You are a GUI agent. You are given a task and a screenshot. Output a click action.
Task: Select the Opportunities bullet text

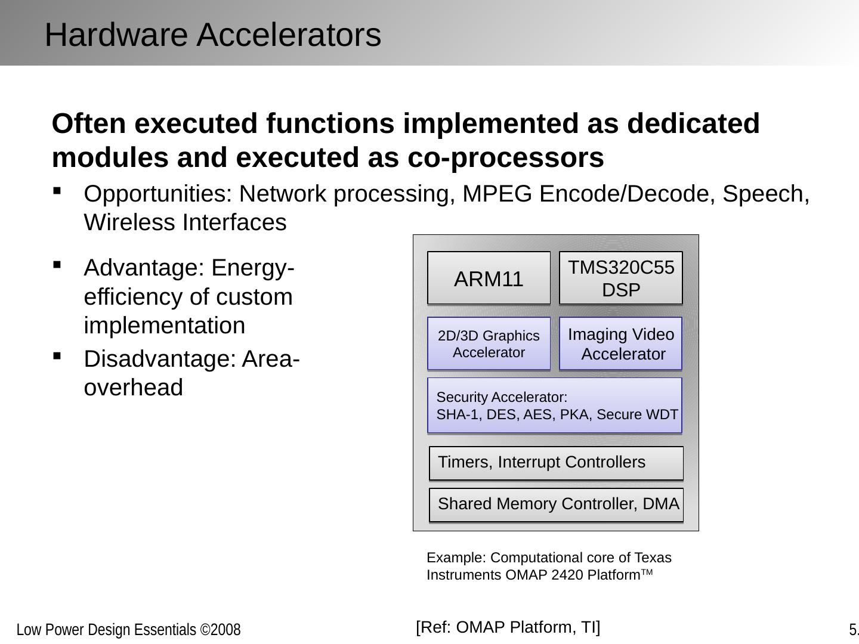446,208
